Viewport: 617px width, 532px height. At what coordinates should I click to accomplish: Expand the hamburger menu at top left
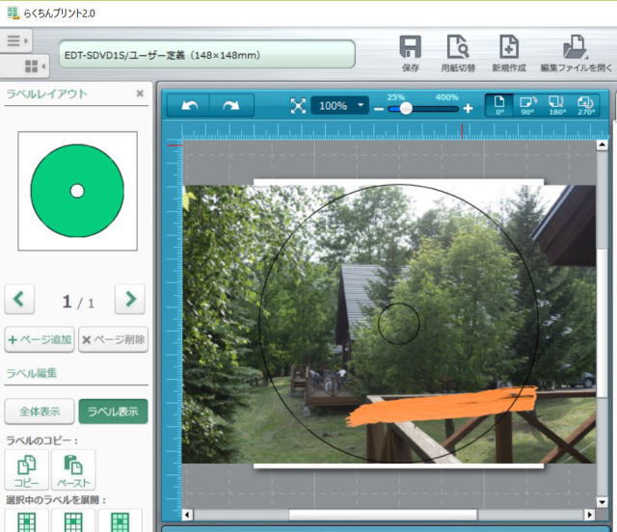[x=15, y=40]
